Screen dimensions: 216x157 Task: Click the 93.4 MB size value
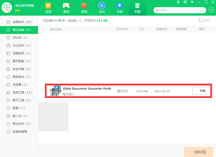tap(142, 91)
